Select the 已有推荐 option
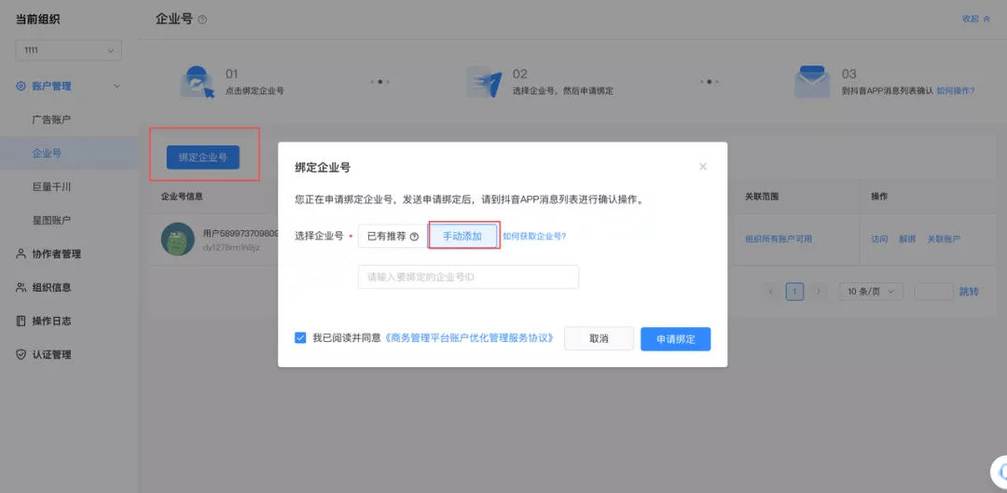The width and height of the screenshot is (1007, 493). [x=393, y=236]
